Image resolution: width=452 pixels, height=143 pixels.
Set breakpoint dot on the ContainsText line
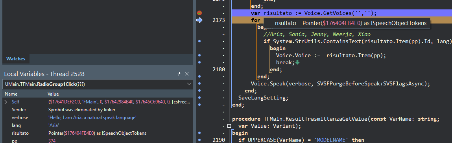coord(199,42)
